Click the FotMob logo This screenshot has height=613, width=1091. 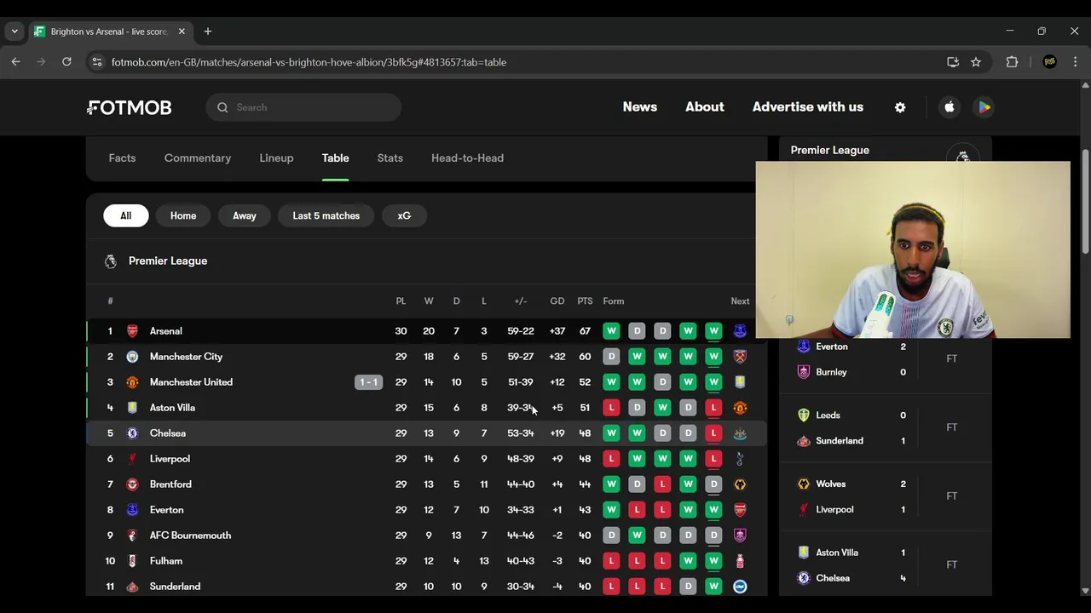130,107
